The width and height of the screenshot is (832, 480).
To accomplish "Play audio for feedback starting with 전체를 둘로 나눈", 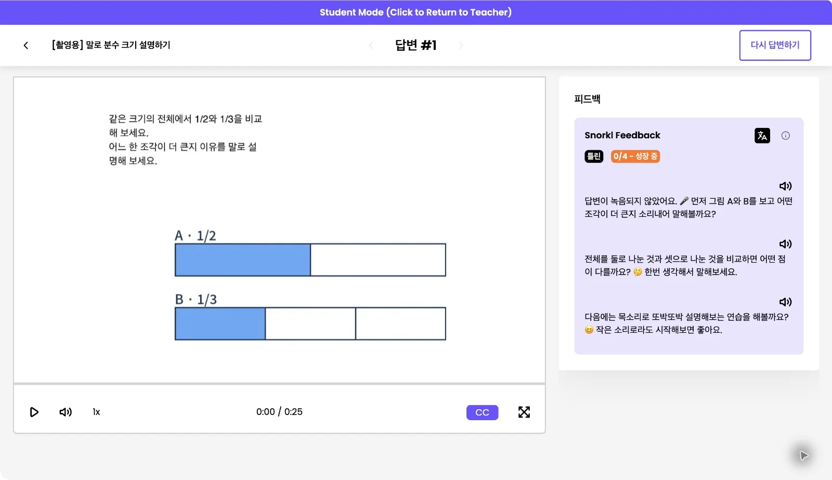I will click(x=785, y=244).
